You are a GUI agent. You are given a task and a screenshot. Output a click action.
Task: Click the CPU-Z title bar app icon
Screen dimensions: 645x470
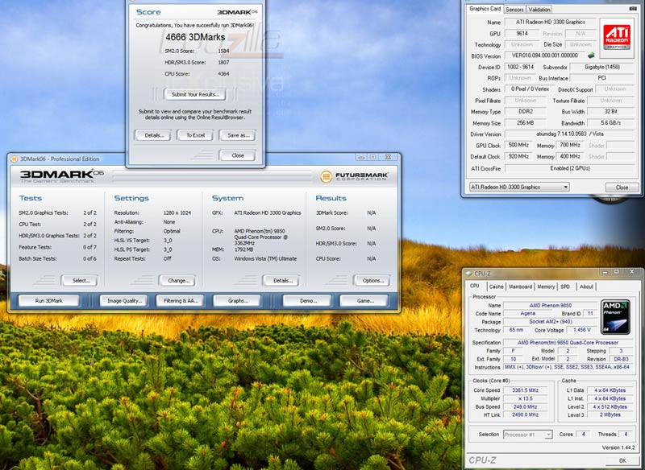click(x=469, y=274)
